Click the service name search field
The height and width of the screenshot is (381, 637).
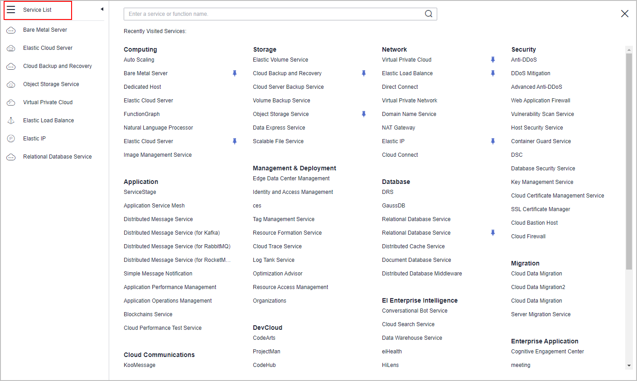272,14
